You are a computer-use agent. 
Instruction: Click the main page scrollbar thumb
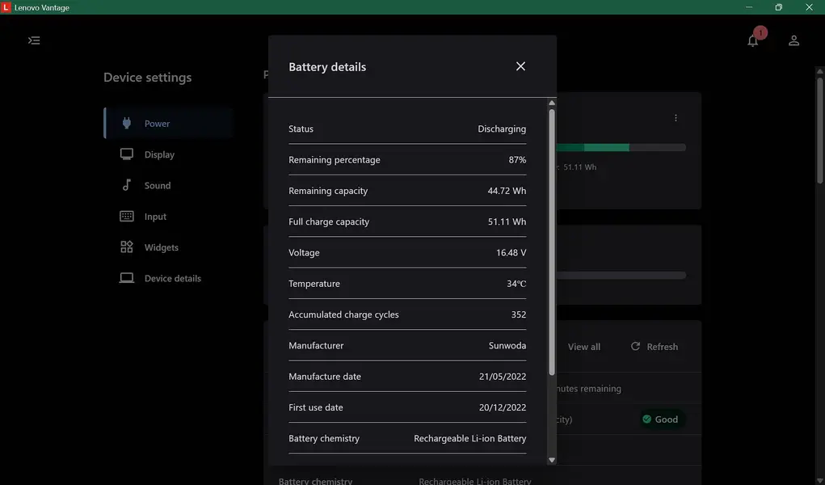[x=819, y=131]
